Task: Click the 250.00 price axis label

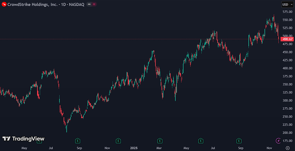Action: point(288,117)
